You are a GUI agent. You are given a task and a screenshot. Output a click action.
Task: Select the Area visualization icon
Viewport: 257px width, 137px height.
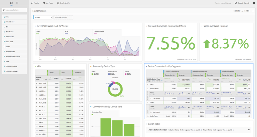coord(5,17)
